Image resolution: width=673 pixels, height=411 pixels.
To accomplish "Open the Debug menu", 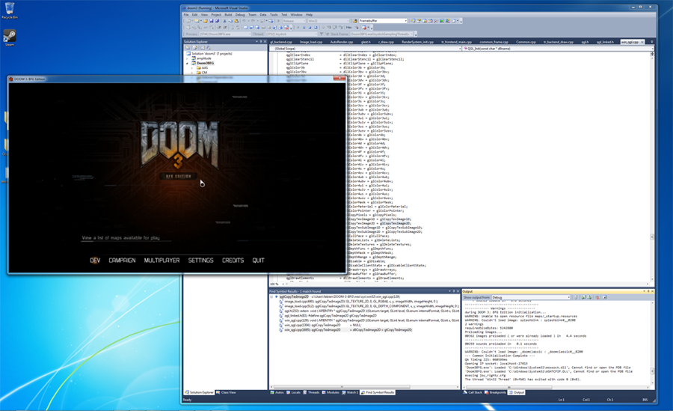I will 239,15.
